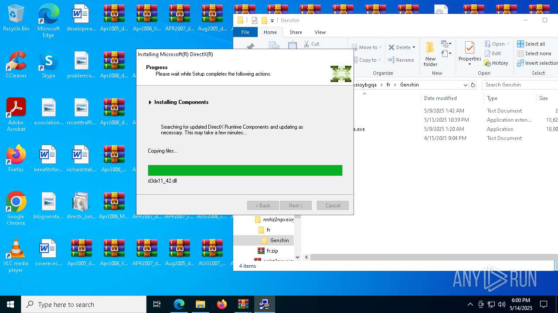Screen dimensions: 558x313
Task: Click Invert selection in the ribbon
Action: (x=538, y=63)
